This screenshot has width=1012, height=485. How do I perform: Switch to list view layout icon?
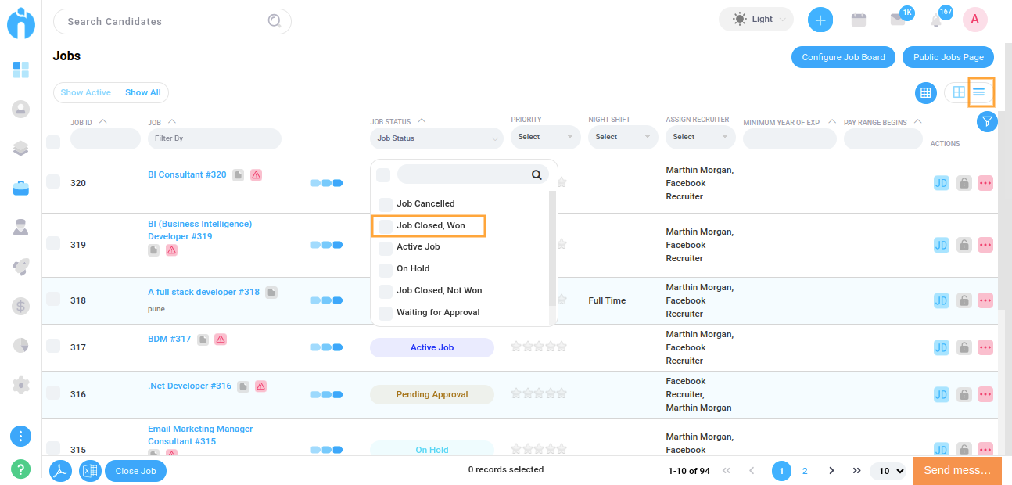point(980,92)
